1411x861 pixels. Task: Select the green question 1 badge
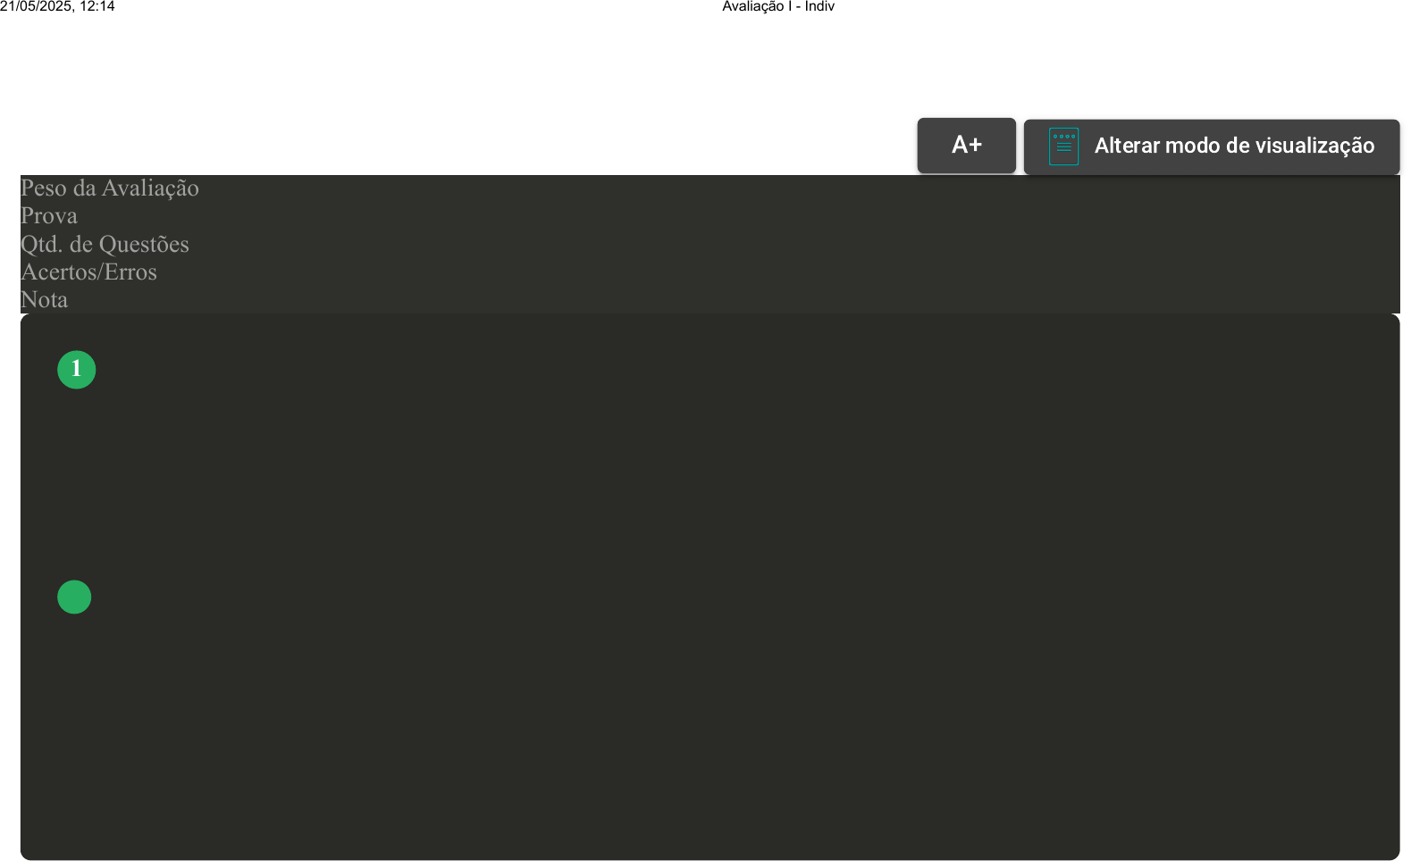(x=77, y=370)
